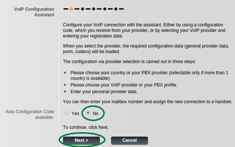Abort the assistant with Cancel button
Image resolution: width=235 pixels, height=147 pixels.
[x=130, y=140]
